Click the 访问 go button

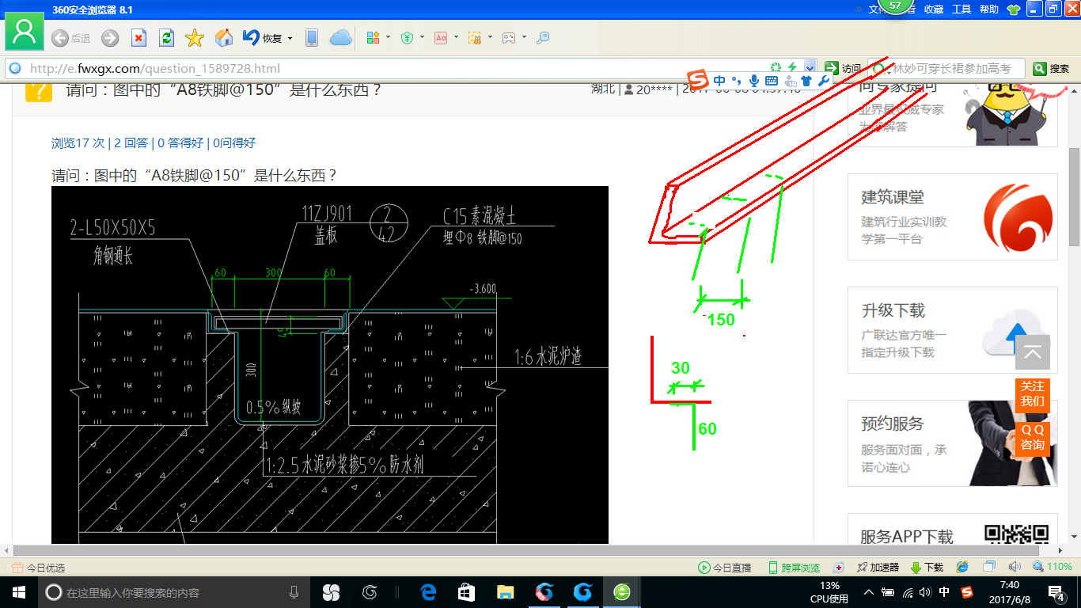point(842,69)
